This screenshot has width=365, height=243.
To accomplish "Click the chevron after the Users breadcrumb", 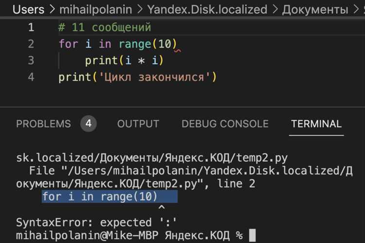I will 52,10.
